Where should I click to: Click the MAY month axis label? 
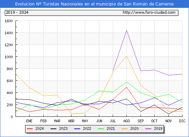(x=85, y=121)
